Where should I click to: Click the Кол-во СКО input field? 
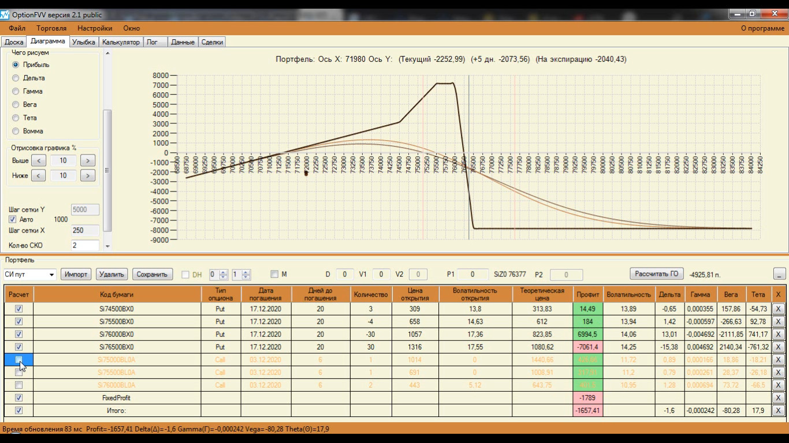(x=85, y=245)
